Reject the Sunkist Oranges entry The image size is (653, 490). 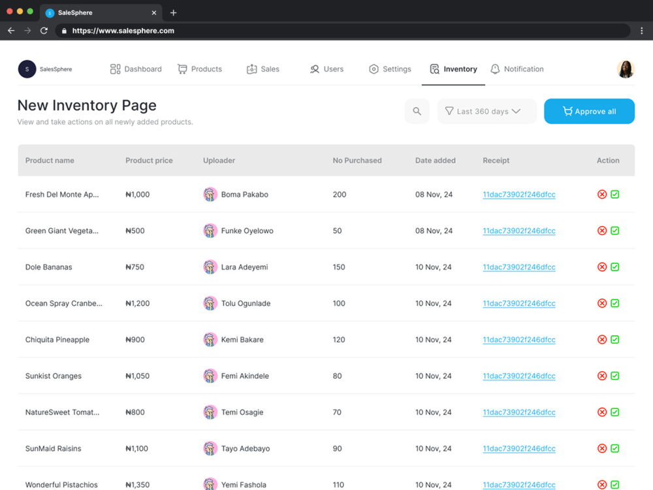tap(602, 376)
